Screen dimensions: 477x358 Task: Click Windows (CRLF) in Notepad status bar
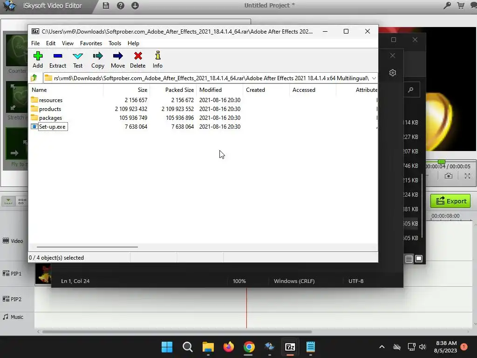(x=294, y=281)
